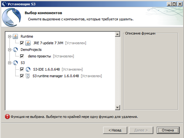The width and height of the screenshot is (184, 138).
Task: Click the S3 globe icon beside DemoProjects
Action: pos(15,50)
